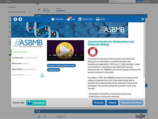
Task: Click Organizations category tag
Action: [x=53, y=70]
